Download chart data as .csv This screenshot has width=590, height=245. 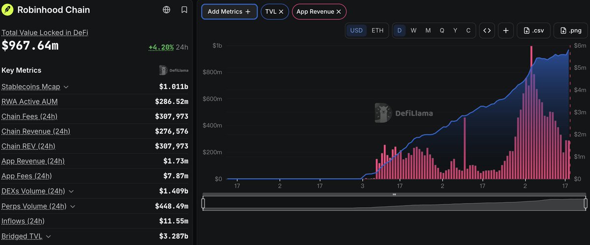click(533, 30)
